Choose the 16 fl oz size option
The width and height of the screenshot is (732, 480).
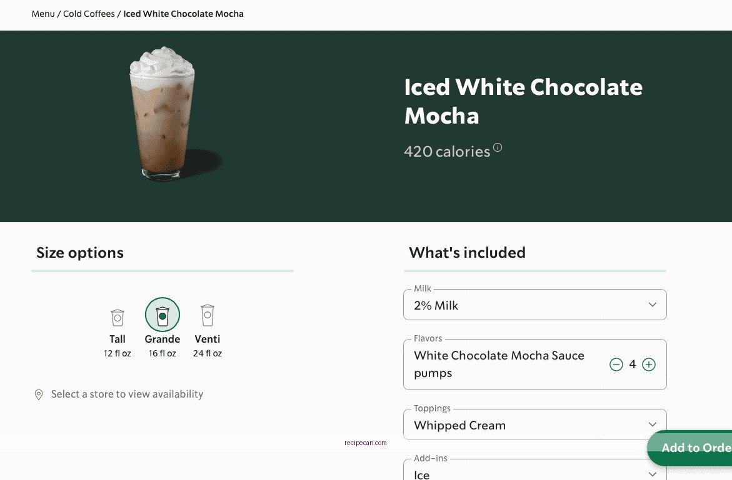[x=162, y=353]
